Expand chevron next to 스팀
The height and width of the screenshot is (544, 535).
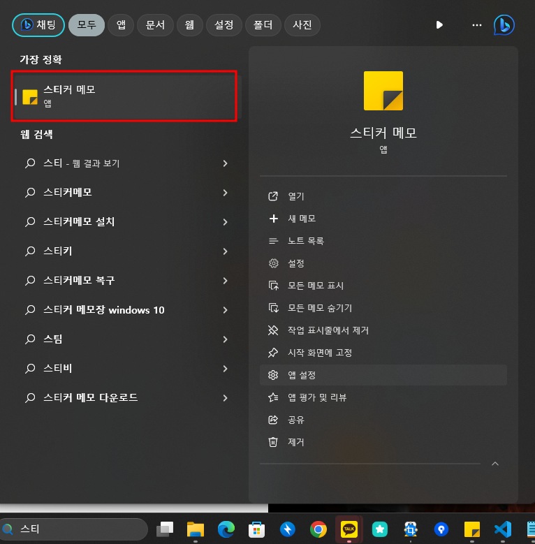[225, 339]
